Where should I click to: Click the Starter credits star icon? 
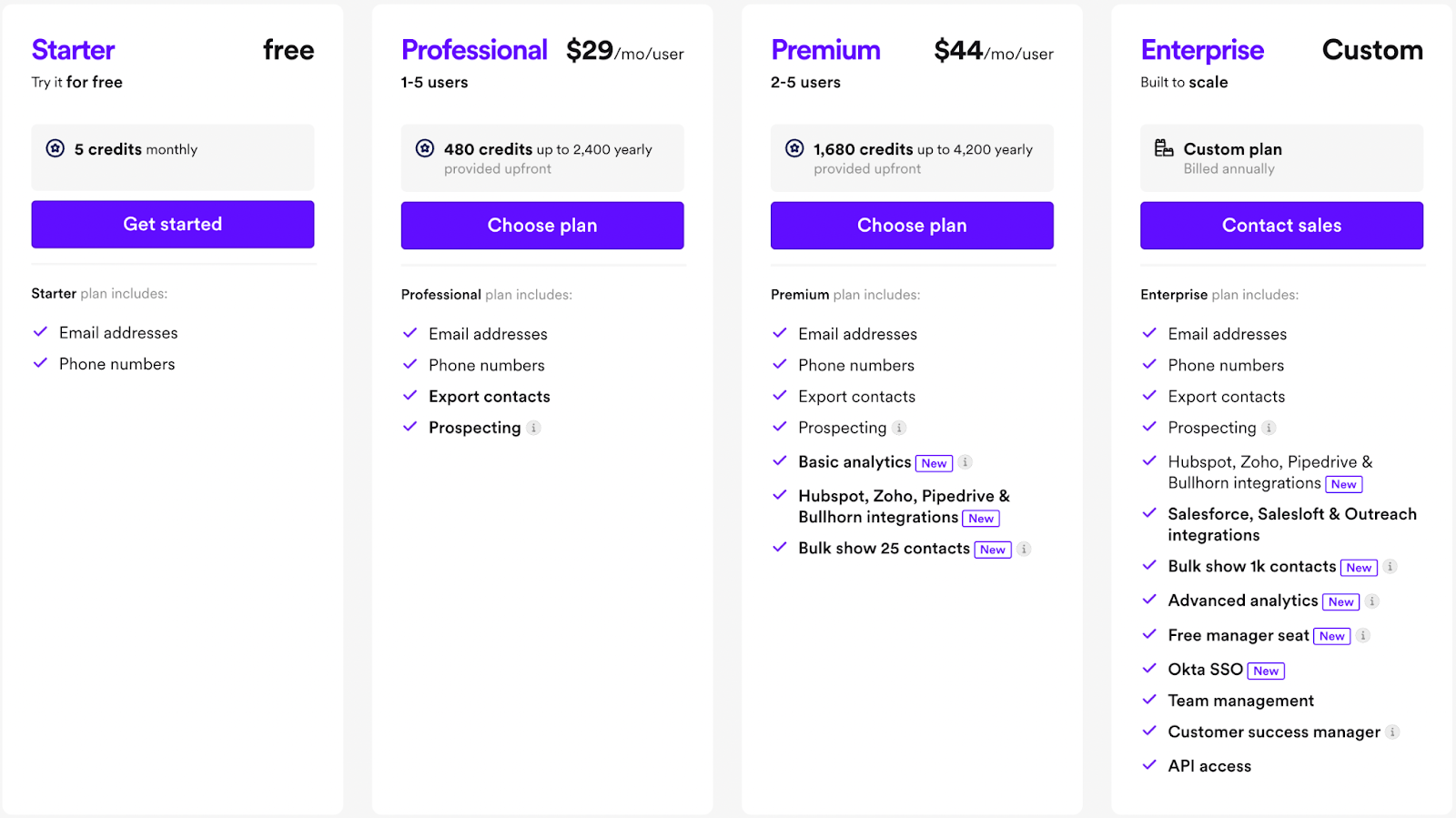click(56, 148)
